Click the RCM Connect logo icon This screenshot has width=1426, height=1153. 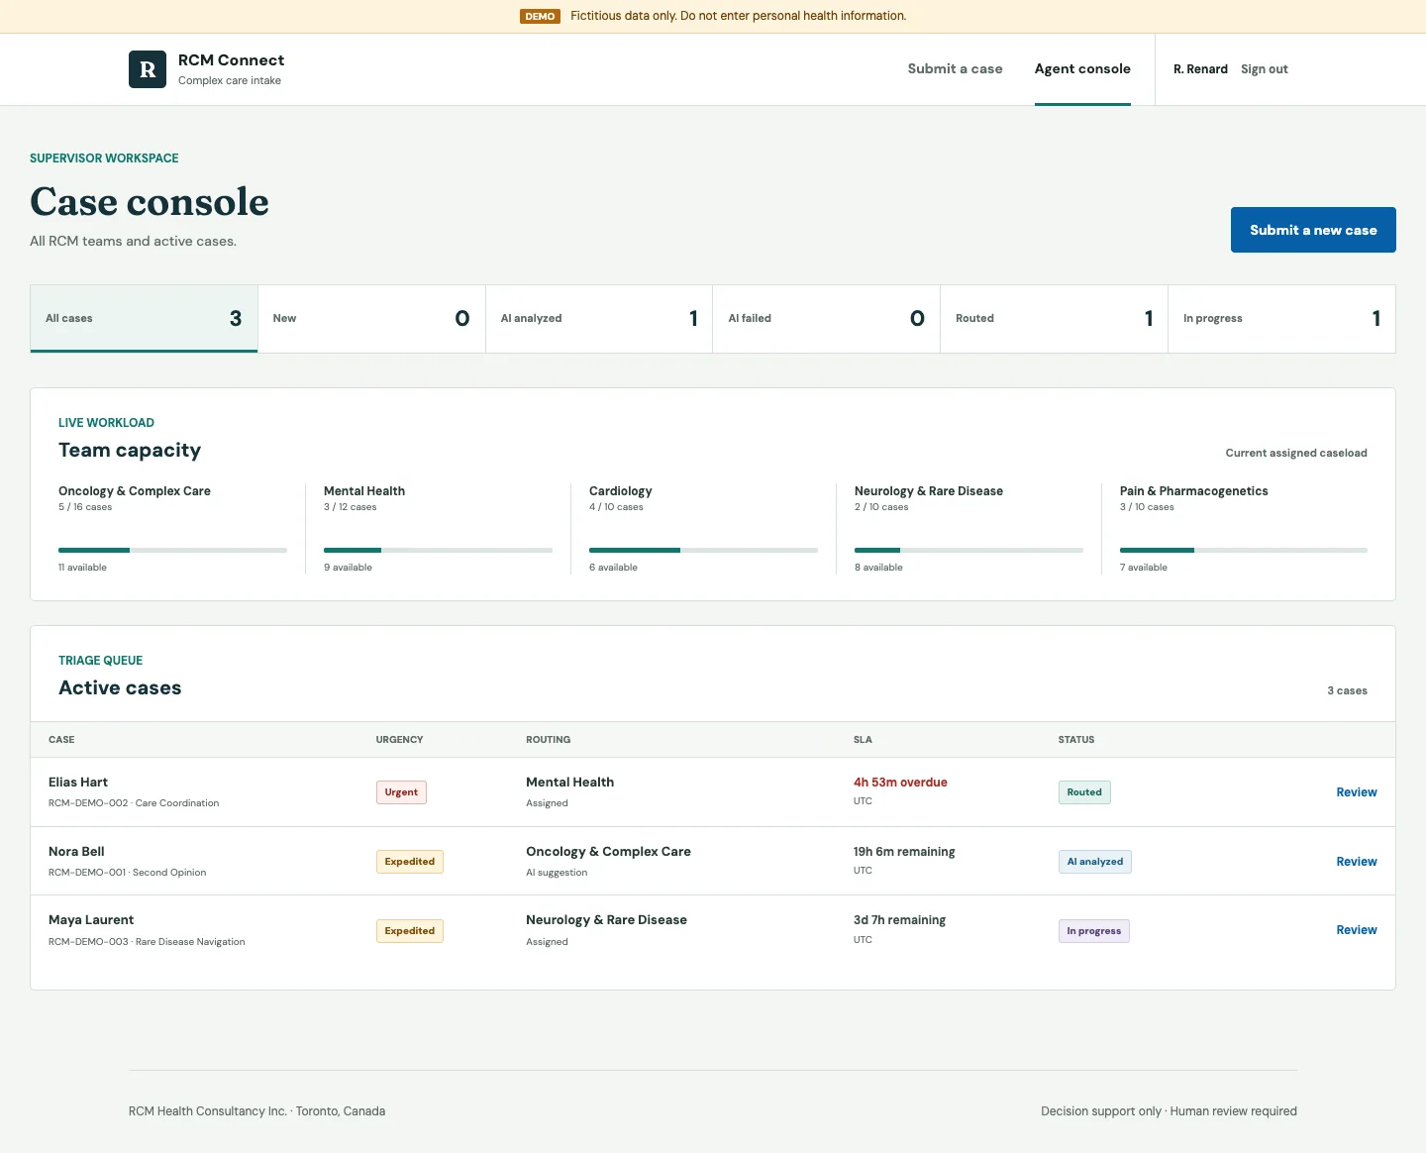(x=148, y=69)
